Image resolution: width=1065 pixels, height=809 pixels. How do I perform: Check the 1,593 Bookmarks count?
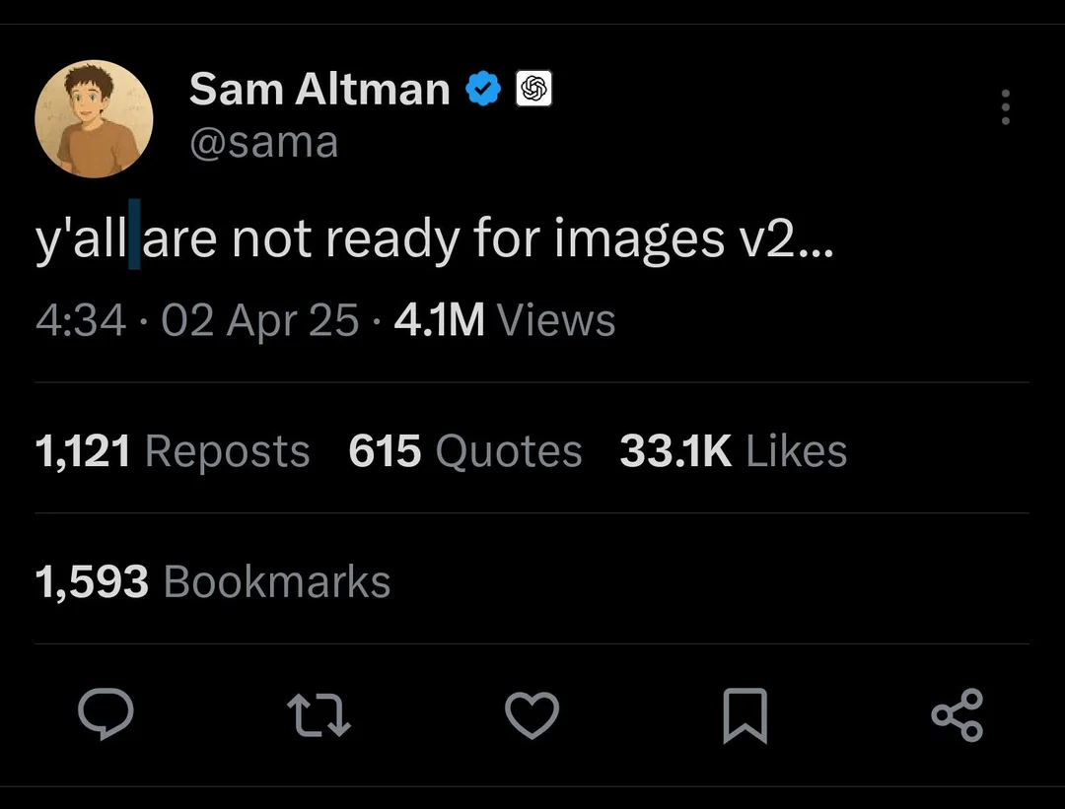pos(212,581)
